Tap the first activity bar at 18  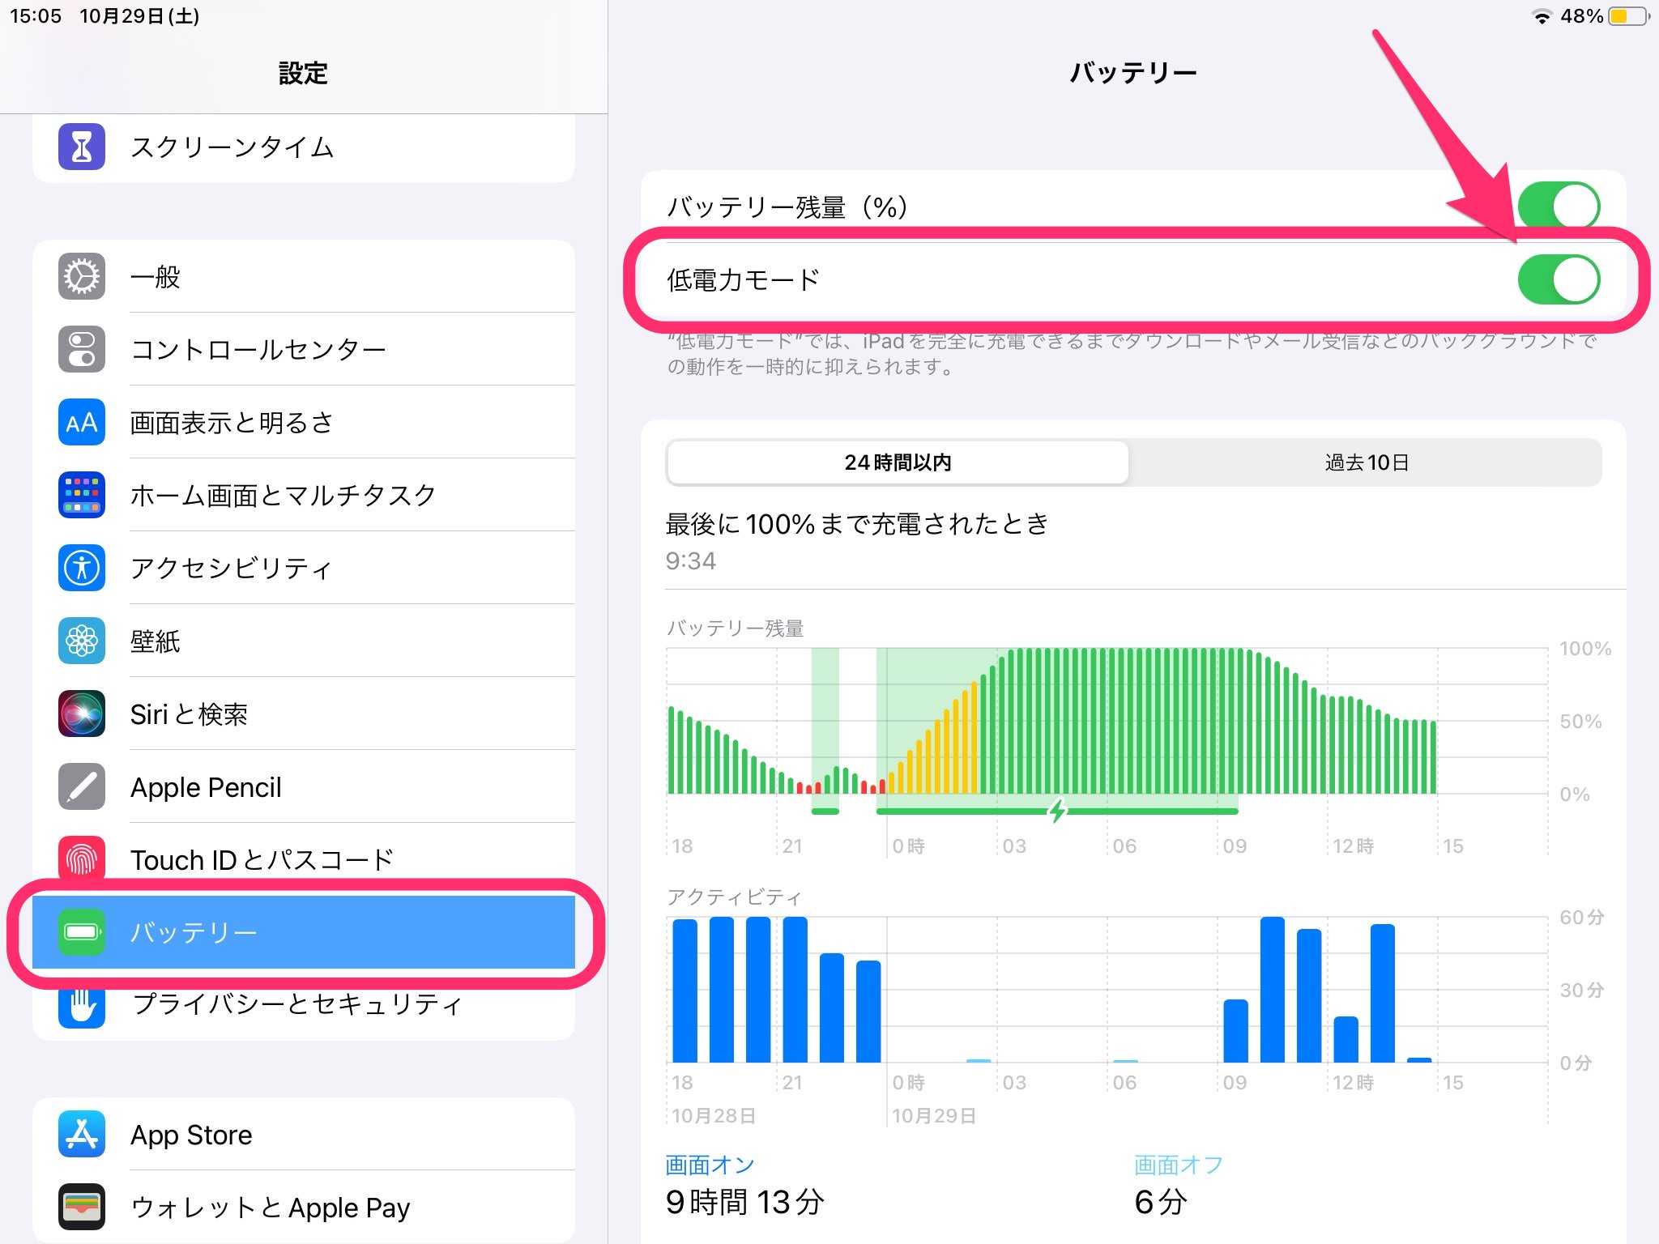tap(685, 990)
